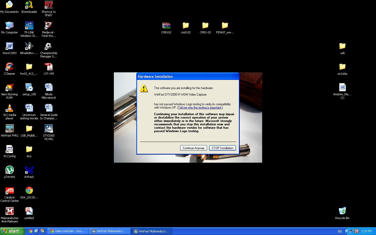Viewport: 376px width, 235px height.
Task: Select the hw32_413 folder icon
Action: click(x=29, y=69)
